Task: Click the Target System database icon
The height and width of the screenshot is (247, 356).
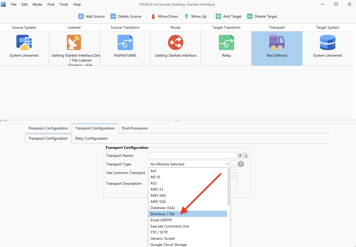Action: click(x=328, y=42)
